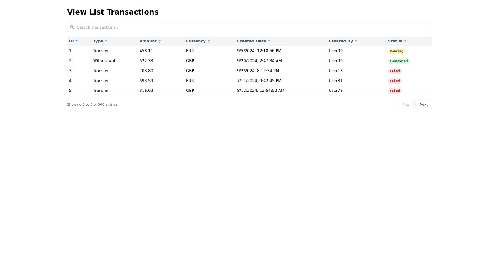
Task: Click the Created By sort icon
Action: [356, 41]
